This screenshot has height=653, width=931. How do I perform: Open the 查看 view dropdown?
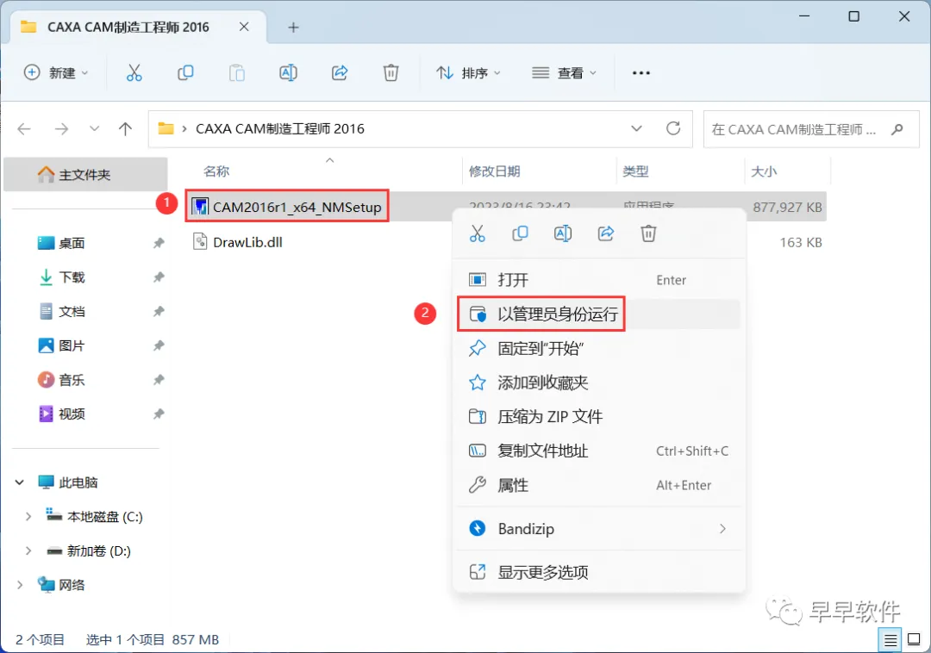click(x=564, y=73)
